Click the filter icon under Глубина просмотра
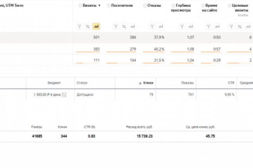 tap(182, 26)
